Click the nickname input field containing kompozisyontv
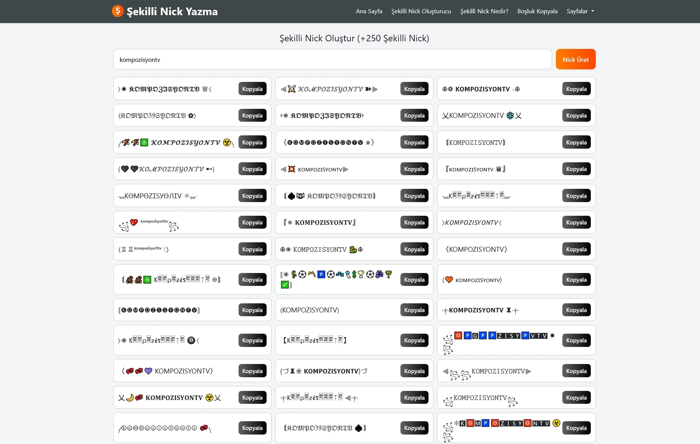700x444 pixels. click(332, 60)
